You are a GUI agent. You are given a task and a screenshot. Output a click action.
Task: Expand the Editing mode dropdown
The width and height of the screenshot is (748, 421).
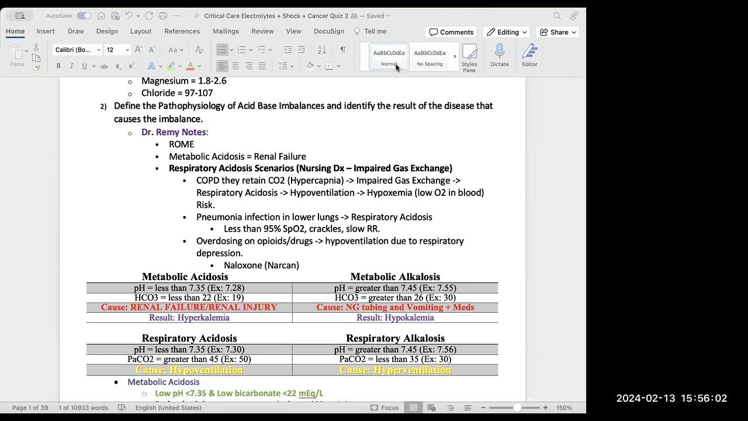[x=507, y=32]
